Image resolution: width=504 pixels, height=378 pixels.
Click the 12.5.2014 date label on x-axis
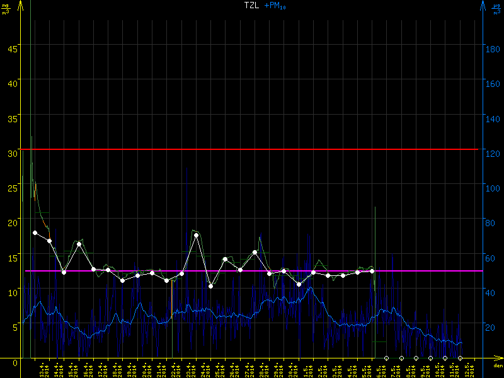click(x=467, y=369)
